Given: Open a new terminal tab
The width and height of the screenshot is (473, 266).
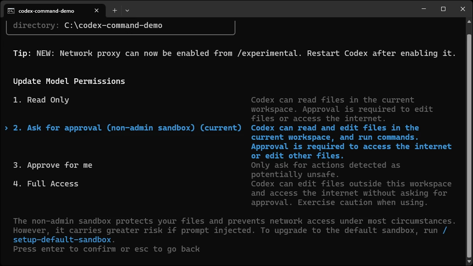Looking at the screenshot, I should coord(115,11).
